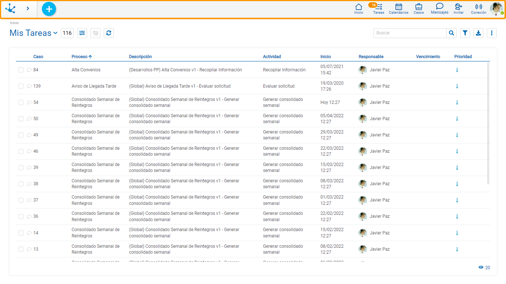506x284 pixels.
Task: Click the refresh tasks icon
Action: 109,33
